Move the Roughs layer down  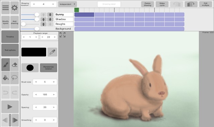click(50, 24)
